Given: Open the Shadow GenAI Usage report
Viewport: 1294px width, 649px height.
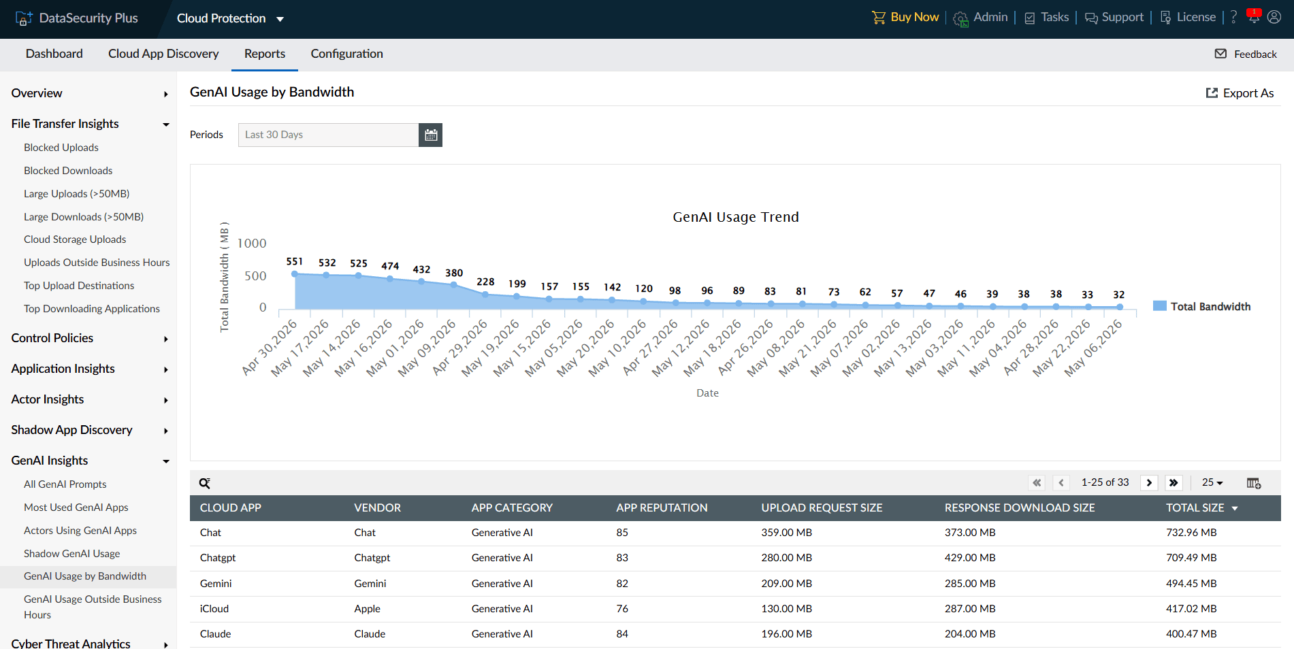Looking at the screenshot, I should click(72, 554).
